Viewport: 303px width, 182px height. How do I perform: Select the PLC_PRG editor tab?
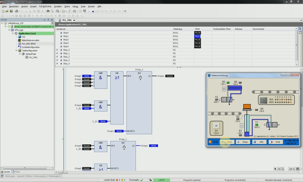click(67, 20)
